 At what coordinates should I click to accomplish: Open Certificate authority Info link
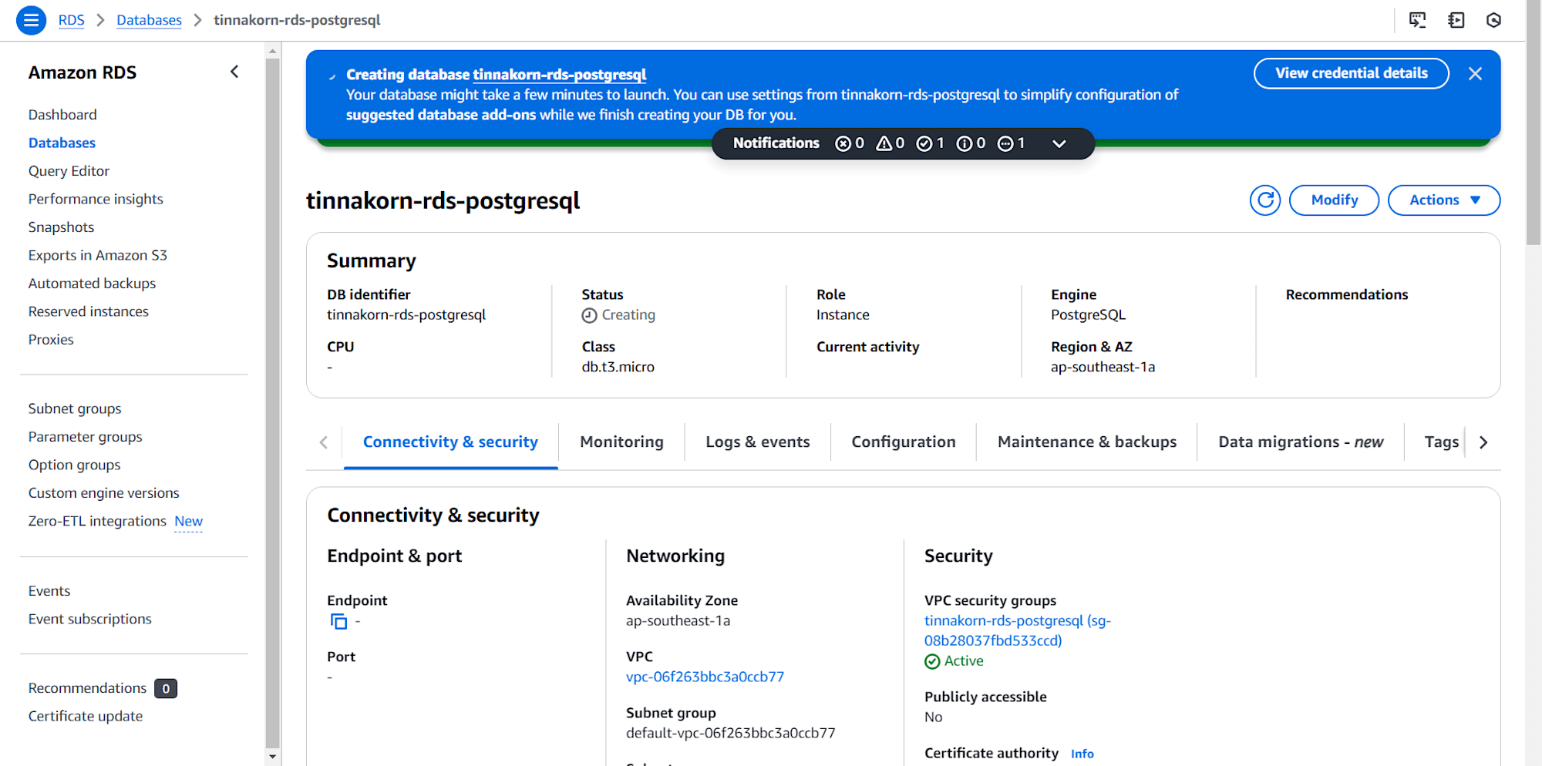click(x=1082, y=754)
